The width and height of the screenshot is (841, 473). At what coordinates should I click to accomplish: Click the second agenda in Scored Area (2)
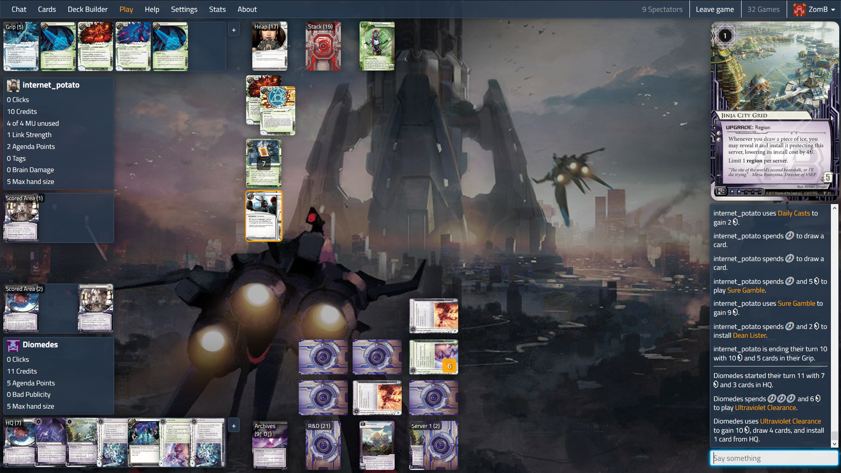point(95,308)
